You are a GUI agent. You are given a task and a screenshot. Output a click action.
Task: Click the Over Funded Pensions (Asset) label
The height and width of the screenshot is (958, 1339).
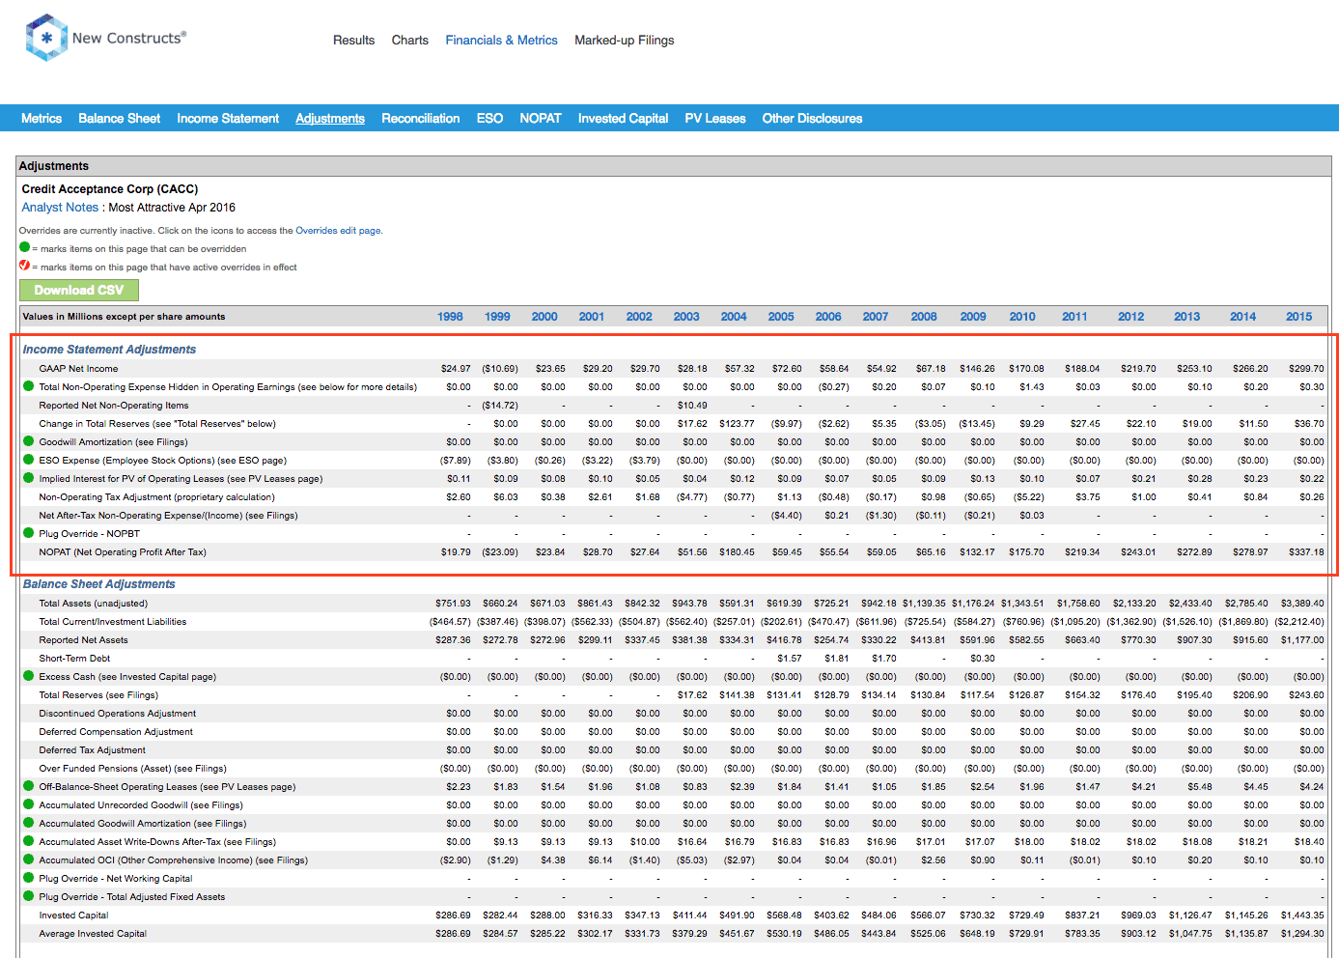(x=132, y=769)
